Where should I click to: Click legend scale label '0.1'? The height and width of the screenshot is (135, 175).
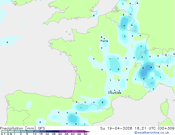click(3, 134)
